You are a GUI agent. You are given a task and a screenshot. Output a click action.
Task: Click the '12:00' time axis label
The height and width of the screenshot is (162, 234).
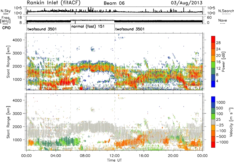point(114,156)
